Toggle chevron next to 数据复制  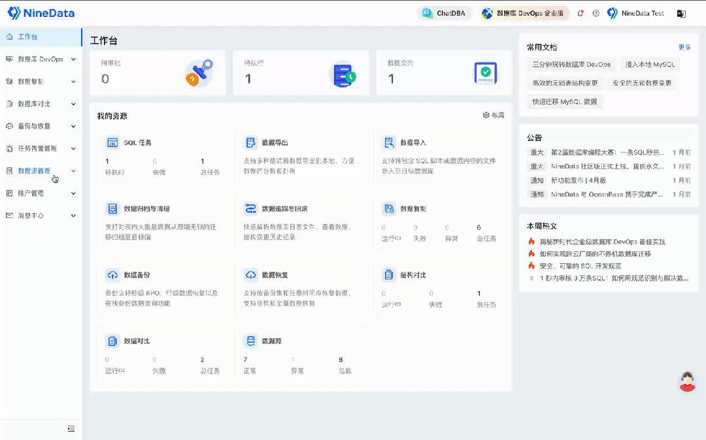[73, 82]
